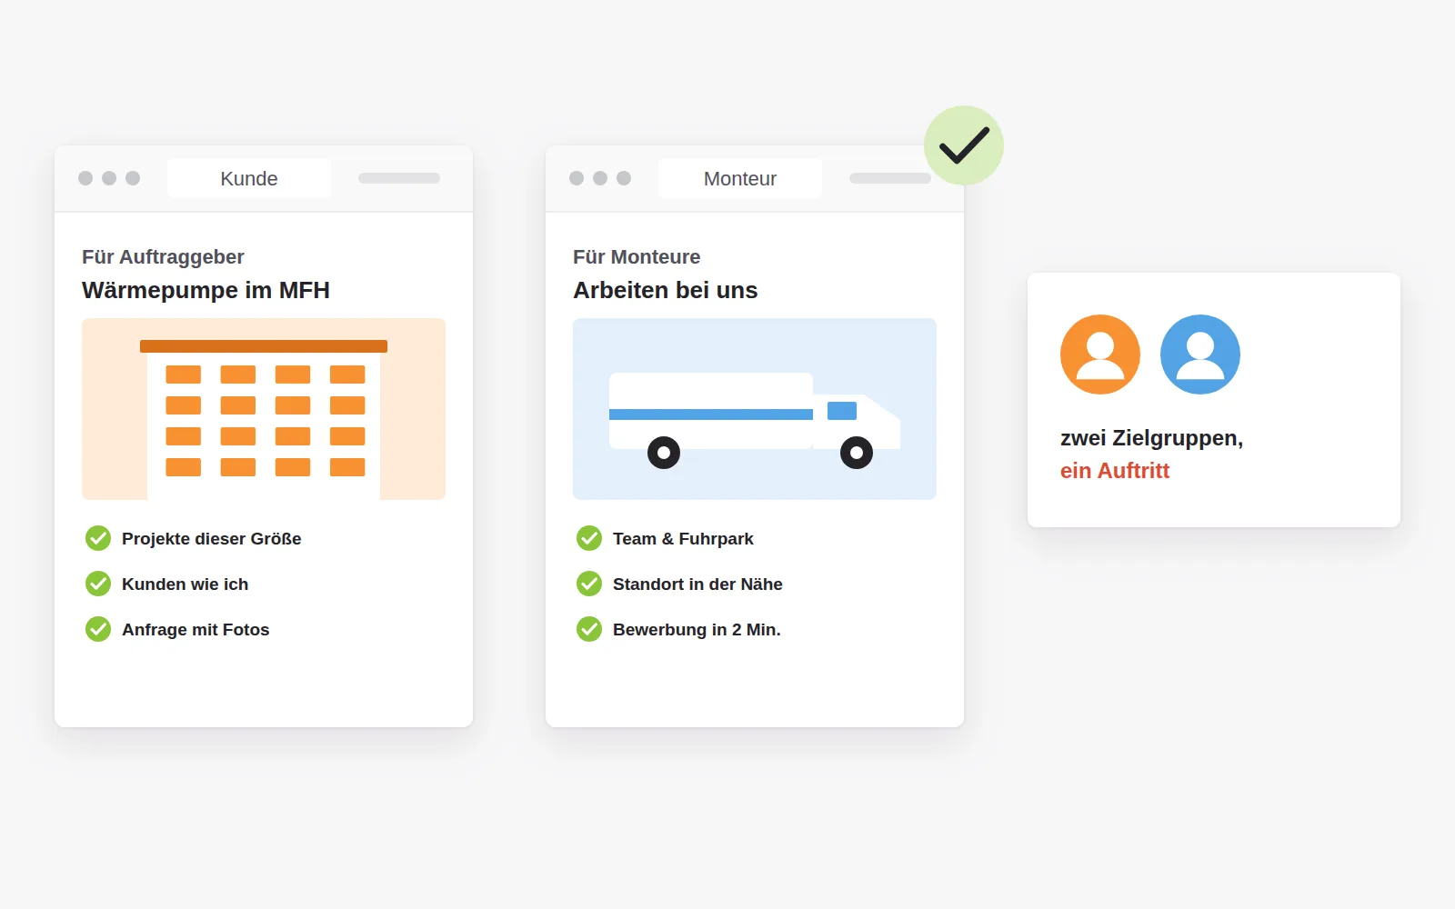
Task: Click the large checkmark badge on Monteur window
Action: click(x=964, y=145)
